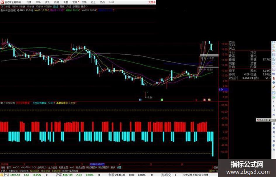Switch to the 分时 chart period
This screenshot has width=276, height=177.
8,6
